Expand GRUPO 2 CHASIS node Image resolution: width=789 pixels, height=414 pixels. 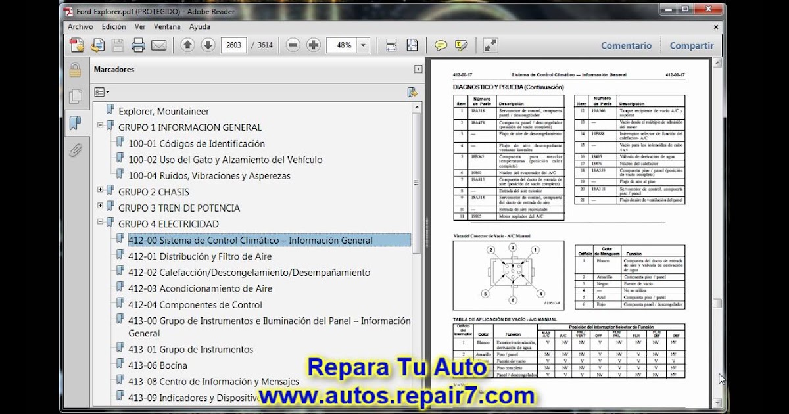(101, 189)
